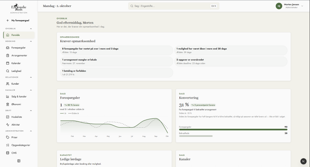
Task: Collapse the Overblik sidebar section
Action: coord(31,29)
